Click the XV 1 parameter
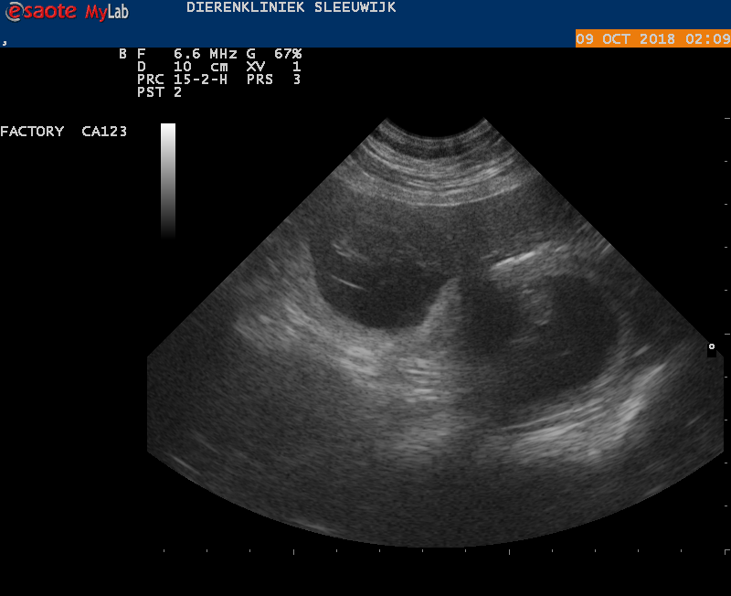The height and width of the screenshot is (596, 731). [273, 67]
